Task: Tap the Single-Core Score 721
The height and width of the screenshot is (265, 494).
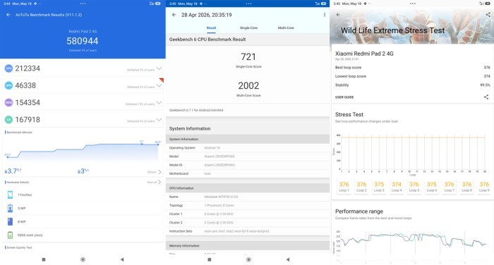Action: [248, 56]
